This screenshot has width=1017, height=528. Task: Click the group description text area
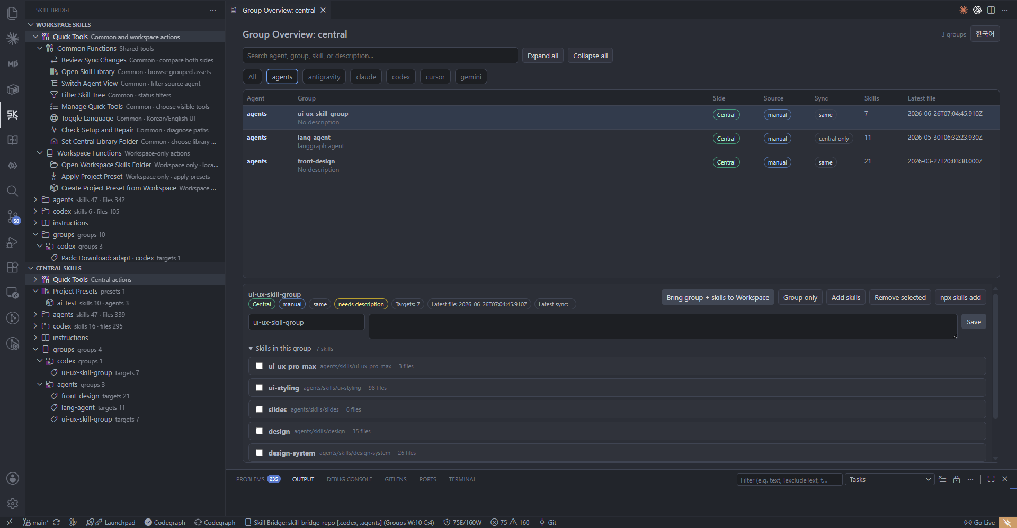click(x=663, y=326)
